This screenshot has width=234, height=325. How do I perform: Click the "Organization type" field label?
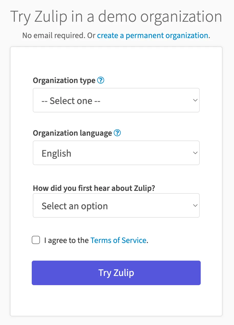point(64,80)
